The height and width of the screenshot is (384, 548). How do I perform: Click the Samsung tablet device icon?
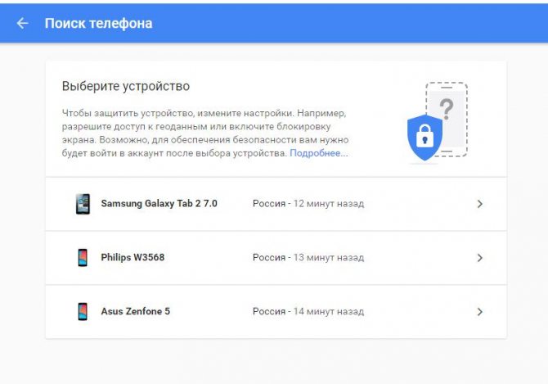83,204
